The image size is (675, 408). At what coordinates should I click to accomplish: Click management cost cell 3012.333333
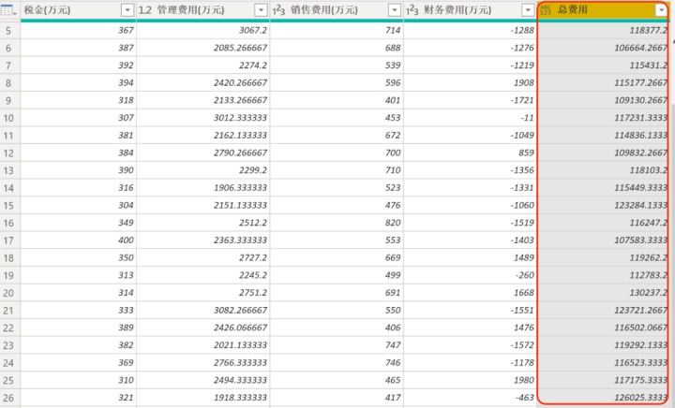(203, 118)
